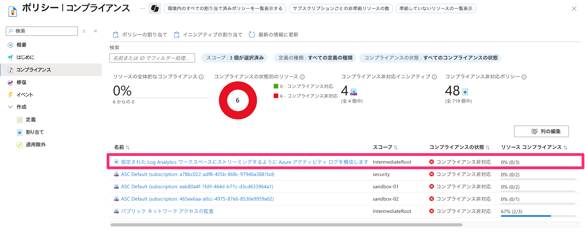Focus the sidebar 検索 search box

pos(42,31)
